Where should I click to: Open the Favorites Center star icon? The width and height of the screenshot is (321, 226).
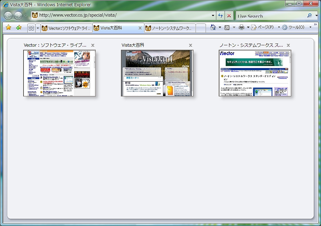9,27
